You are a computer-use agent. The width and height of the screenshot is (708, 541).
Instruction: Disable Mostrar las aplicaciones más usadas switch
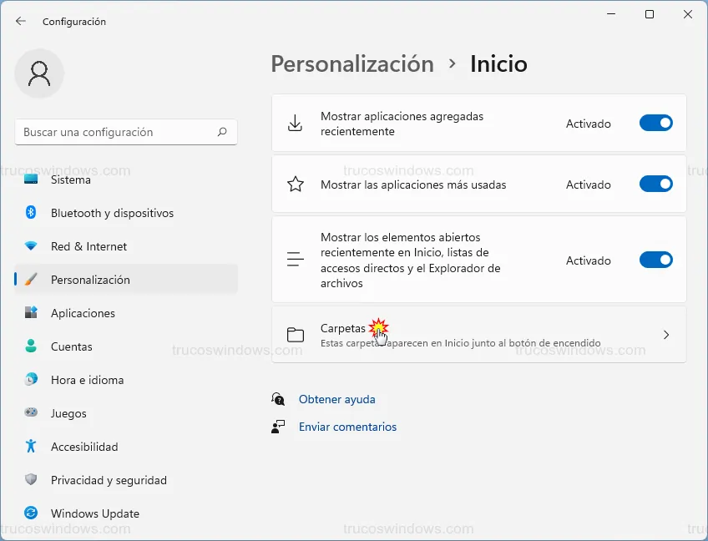pos(655,185)
